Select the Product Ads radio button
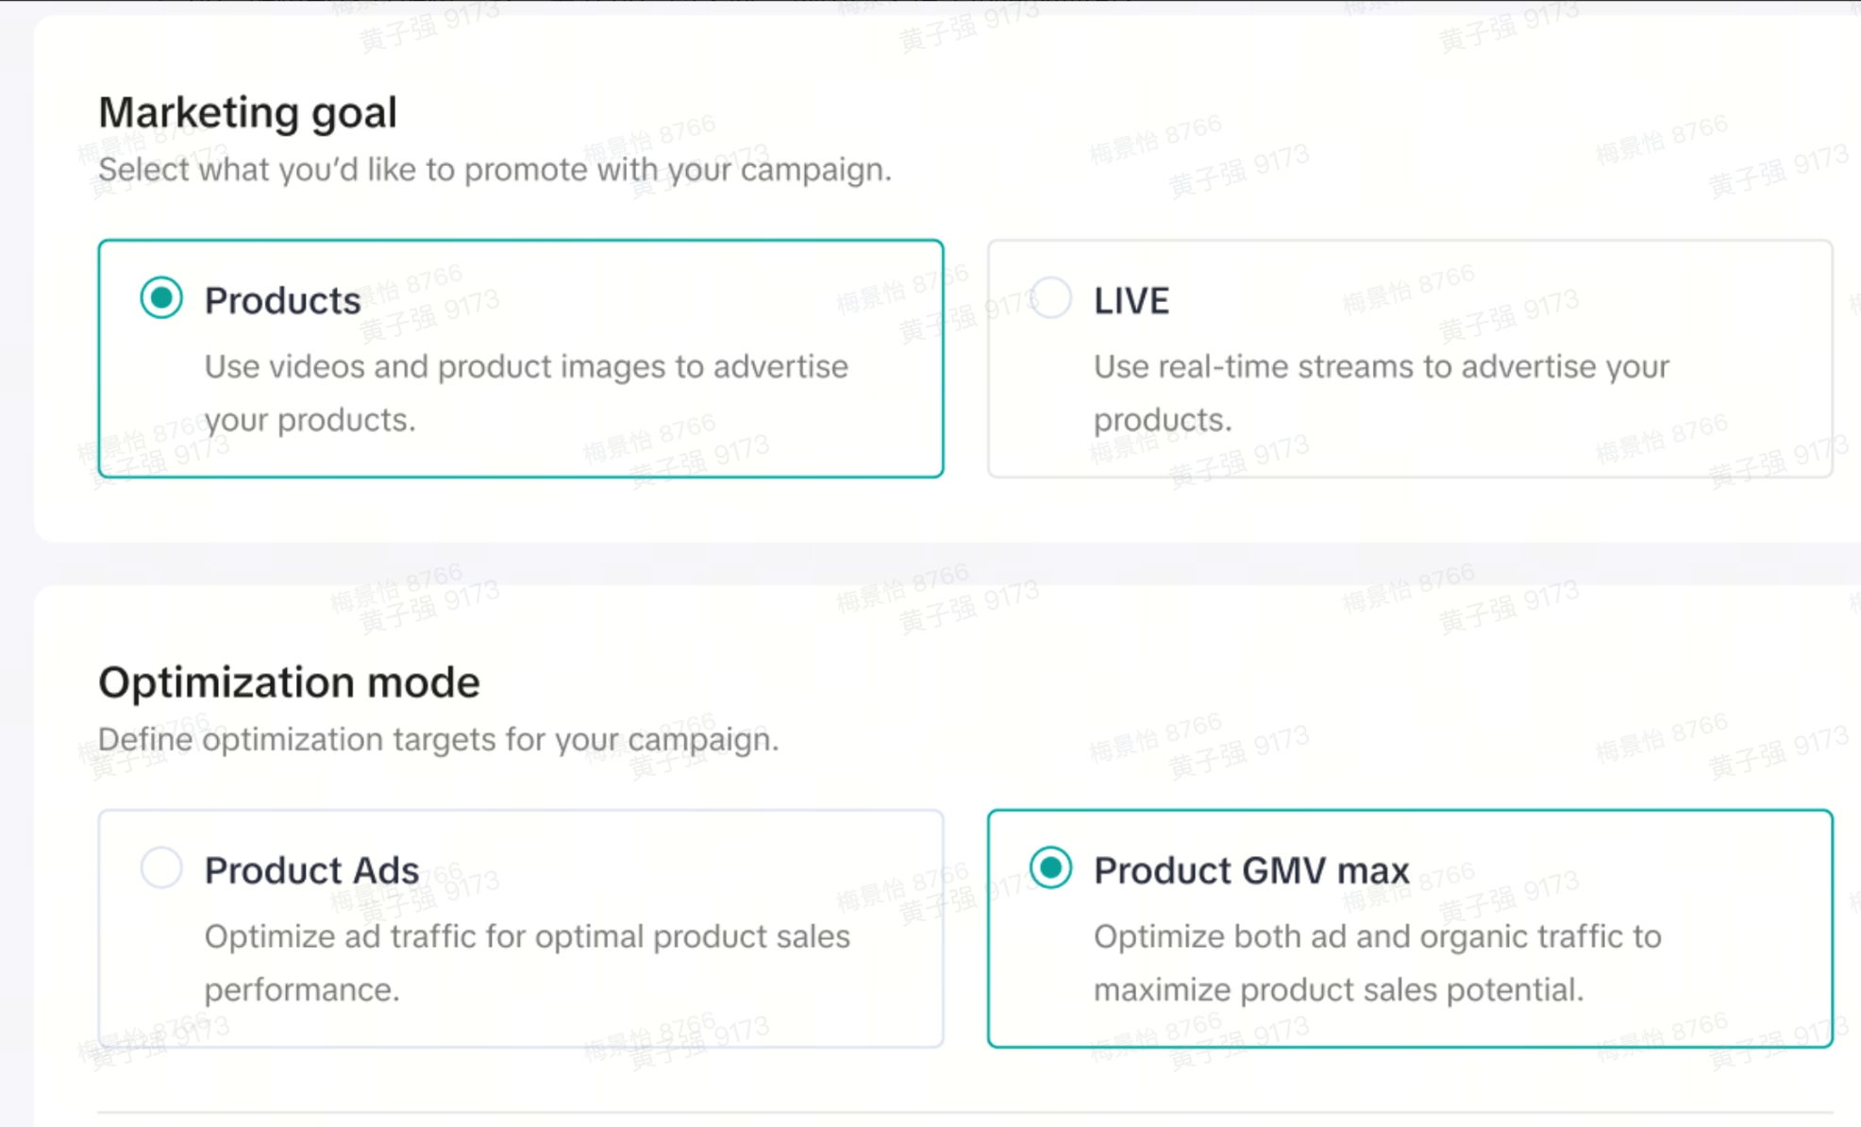This screenshot has width=1861, height=1127. click(x=161, y=867)
